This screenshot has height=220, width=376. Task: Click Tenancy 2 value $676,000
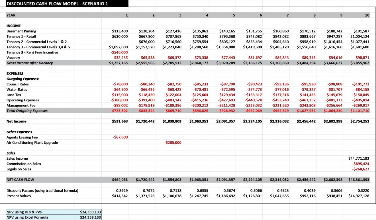(147, 42)
